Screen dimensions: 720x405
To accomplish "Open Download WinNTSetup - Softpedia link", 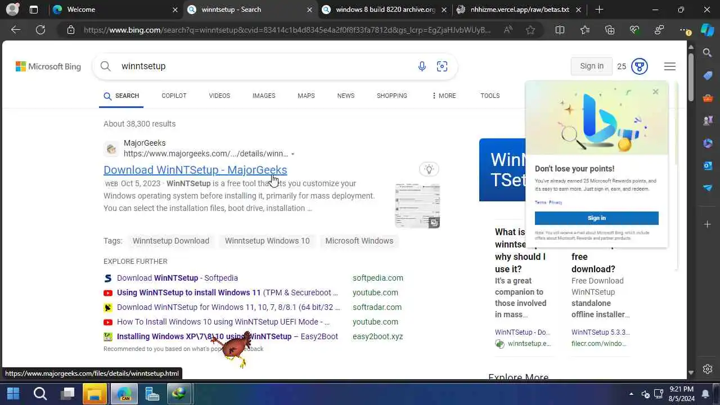I will [x=177, y=278].
